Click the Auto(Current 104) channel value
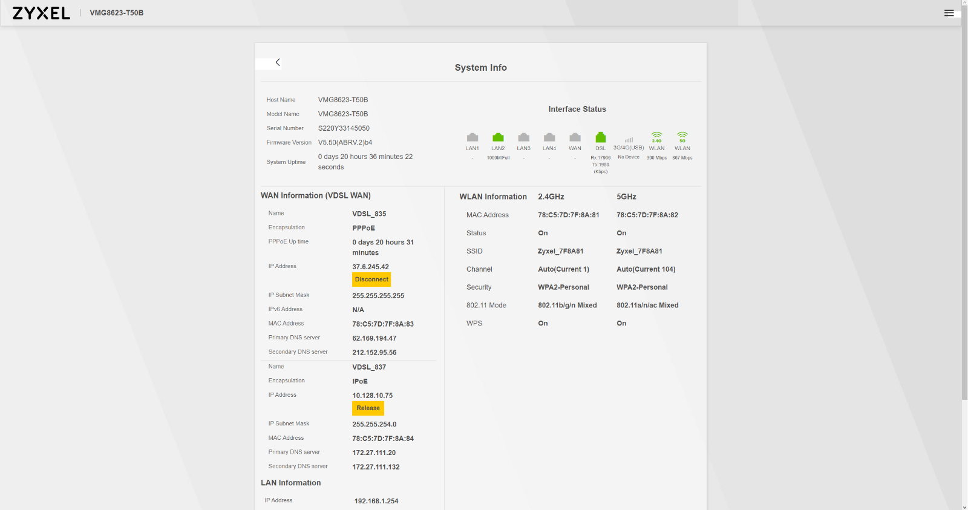This screenshot has height=510, width=968. coord(646,269)
